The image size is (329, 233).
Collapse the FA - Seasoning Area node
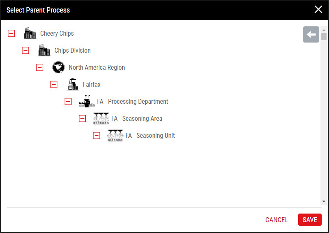point(82,118)
